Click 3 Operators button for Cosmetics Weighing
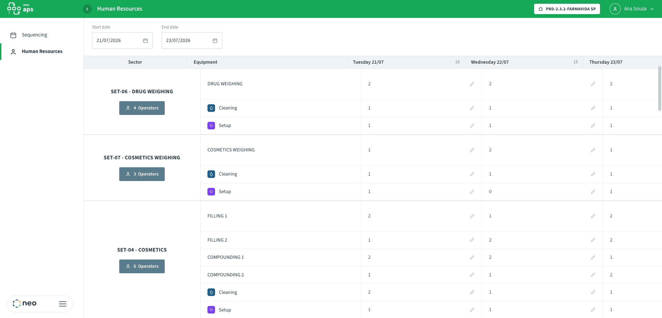Screen dimensions: 662x318 click(x=142, y=174)
